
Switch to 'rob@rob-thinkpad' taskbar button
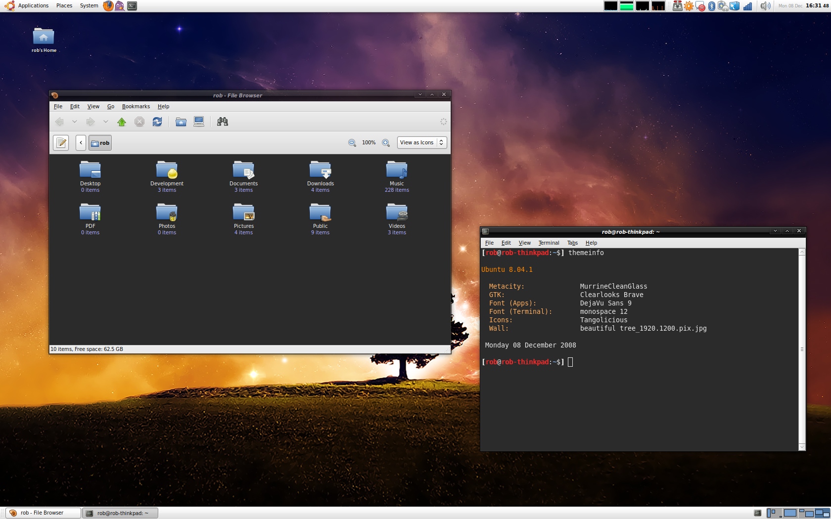click(x=120, y=513)
